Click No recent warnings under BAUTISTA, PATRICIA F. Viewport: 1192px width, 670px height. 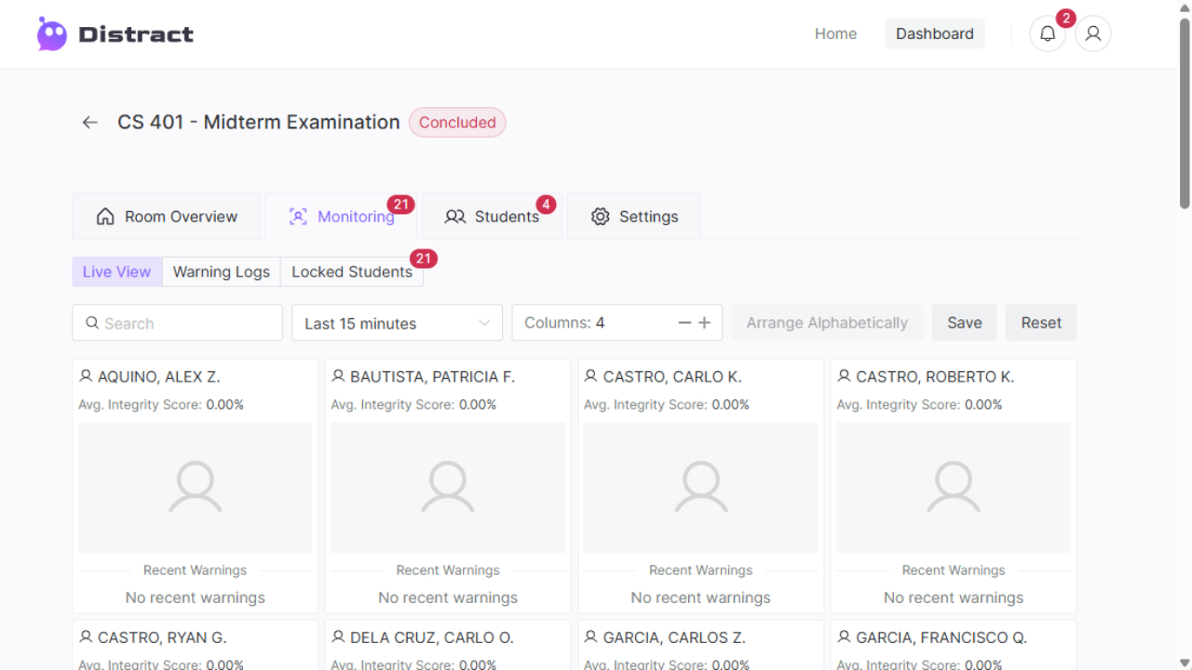click(x=448, y=597)
